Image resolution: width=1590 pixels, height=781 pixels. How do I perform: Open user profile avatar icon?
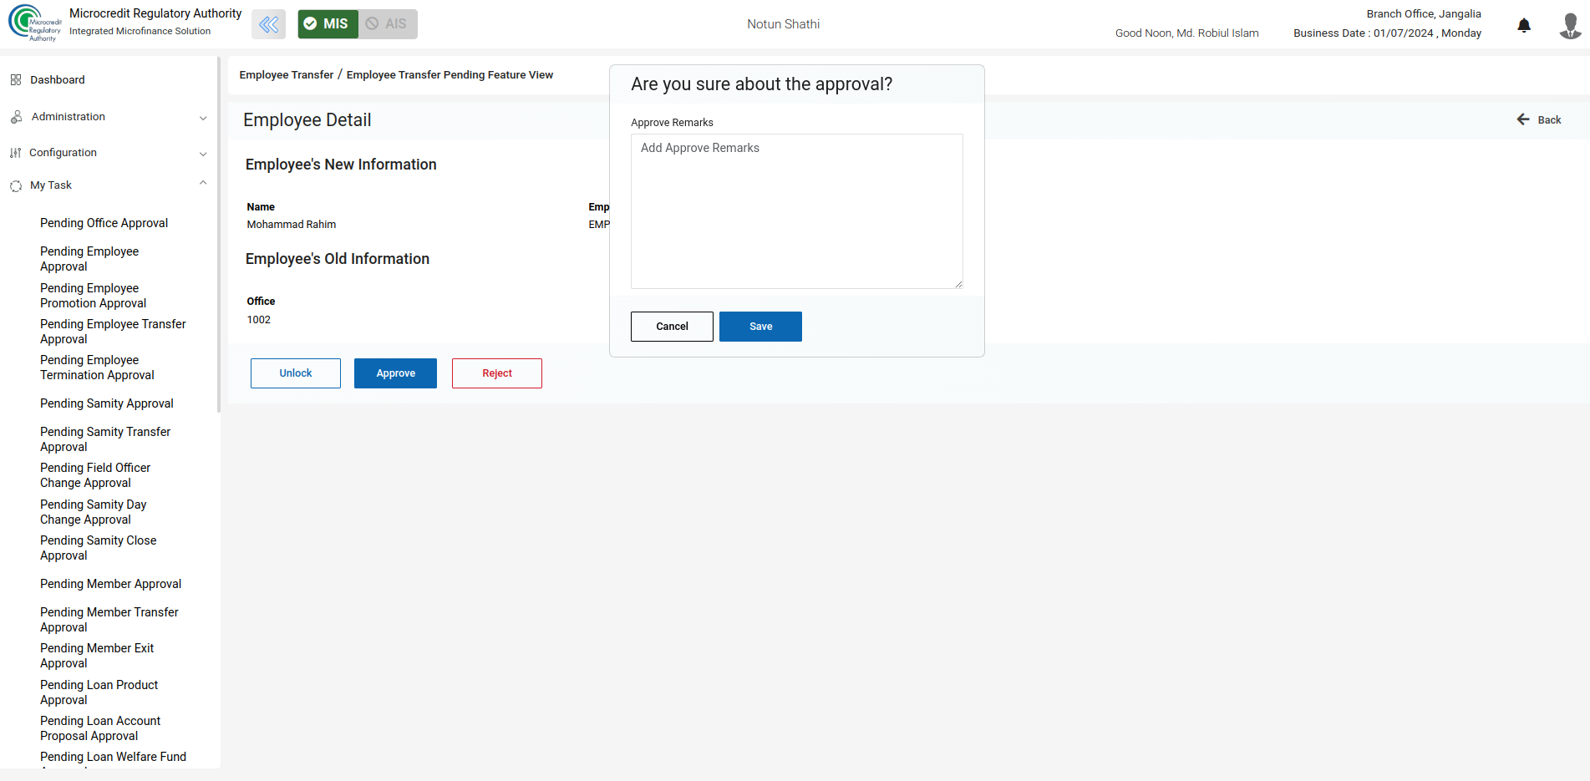pyautogui.click(x=1570, y=25)
